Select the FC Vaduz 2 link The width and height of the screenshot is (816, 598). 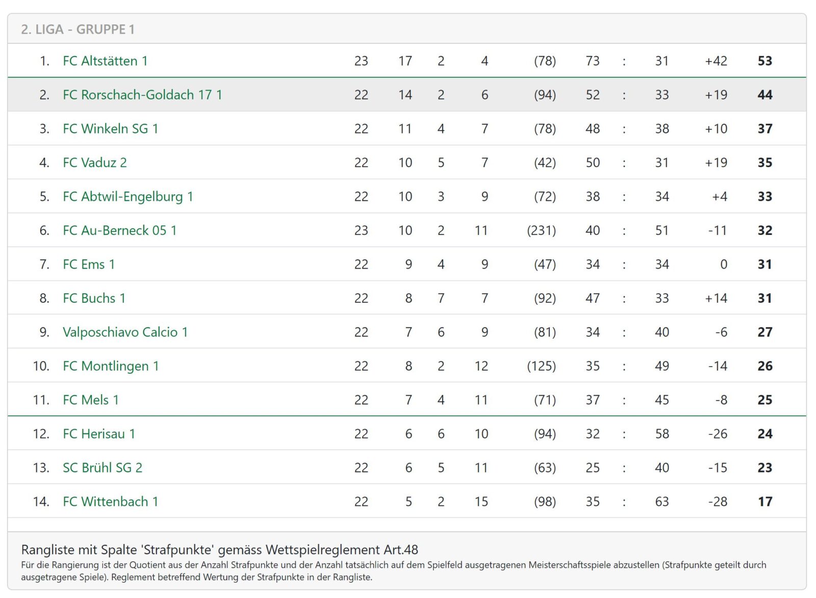pos(94,163)
